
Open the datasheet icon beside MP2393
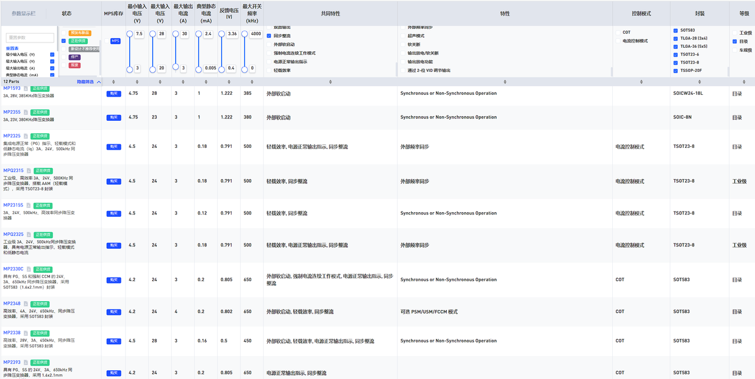(25, 362)
